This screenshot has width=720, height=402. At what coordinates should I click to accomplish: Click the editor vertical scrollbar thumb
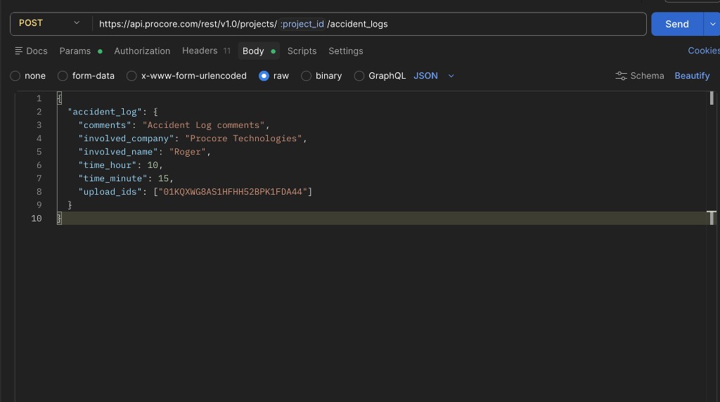tap(712, 98)
